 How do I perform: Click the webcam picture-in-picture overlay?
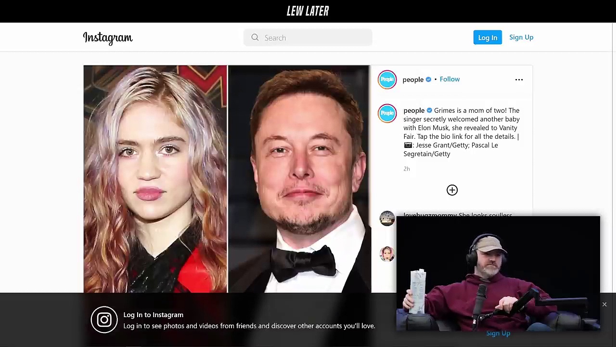(498, 273)
